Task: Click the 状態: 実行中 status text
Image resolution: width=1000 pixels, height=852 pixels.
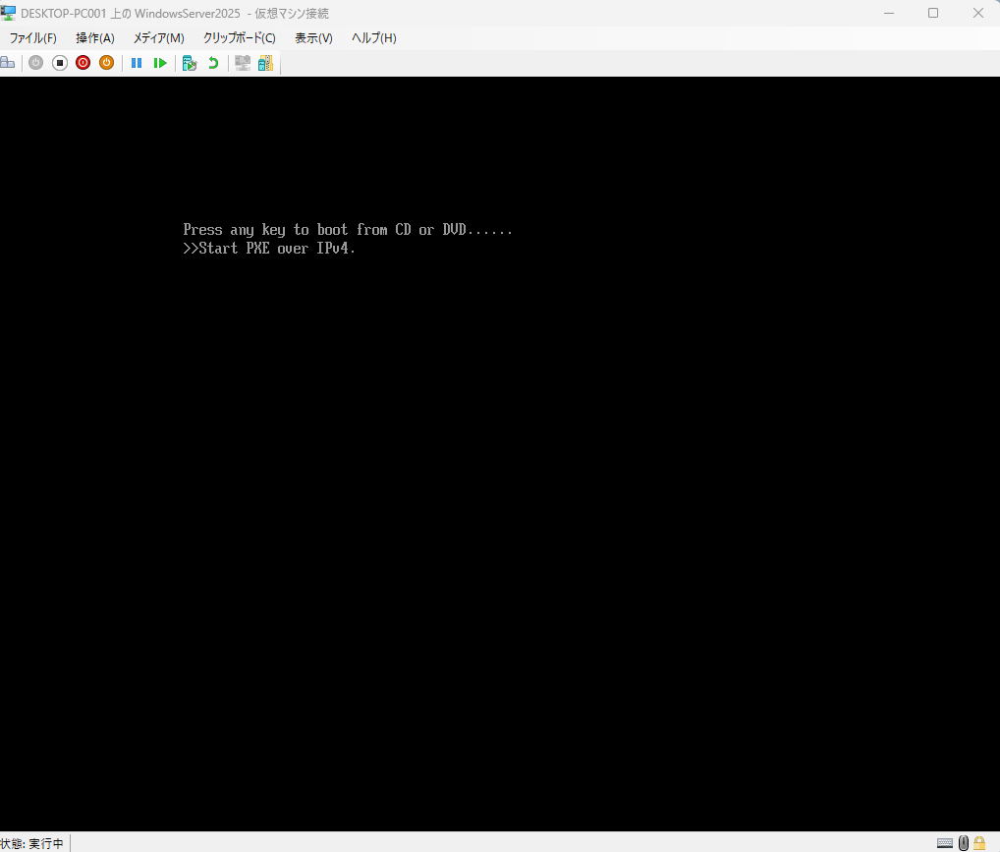Action: point(31,844)
